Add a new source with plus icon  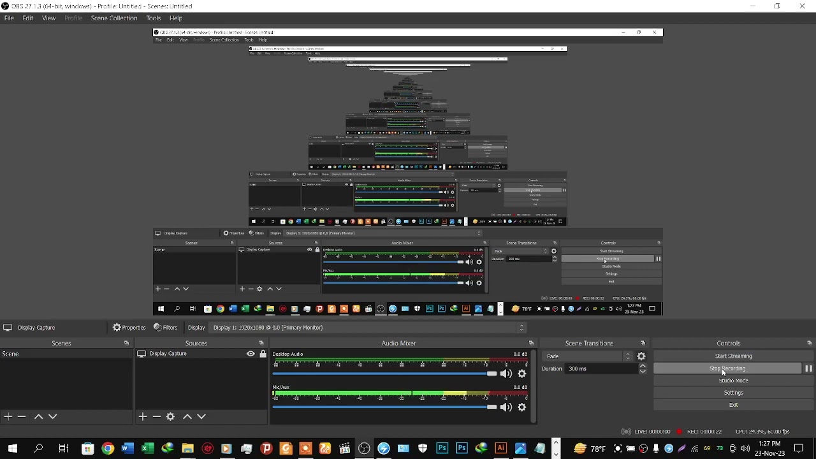coord(143,416)
